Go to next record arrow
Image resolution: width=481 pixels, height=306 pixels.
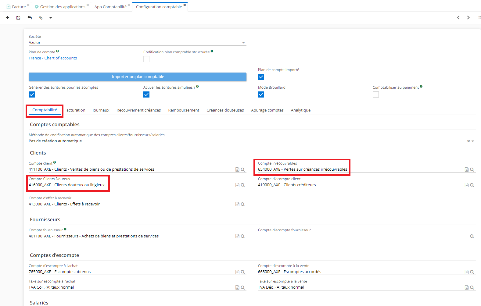tap(468, 18)
